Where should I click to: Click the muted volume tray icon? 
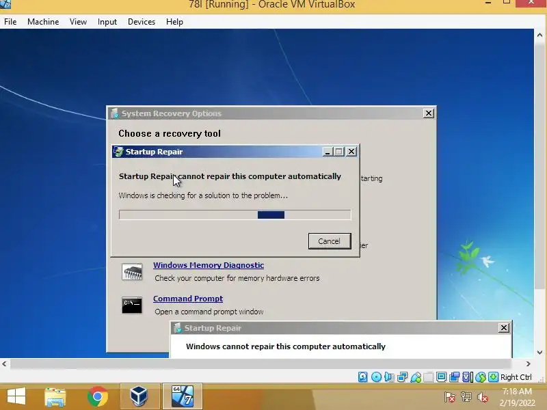click(x=483, y=397)
